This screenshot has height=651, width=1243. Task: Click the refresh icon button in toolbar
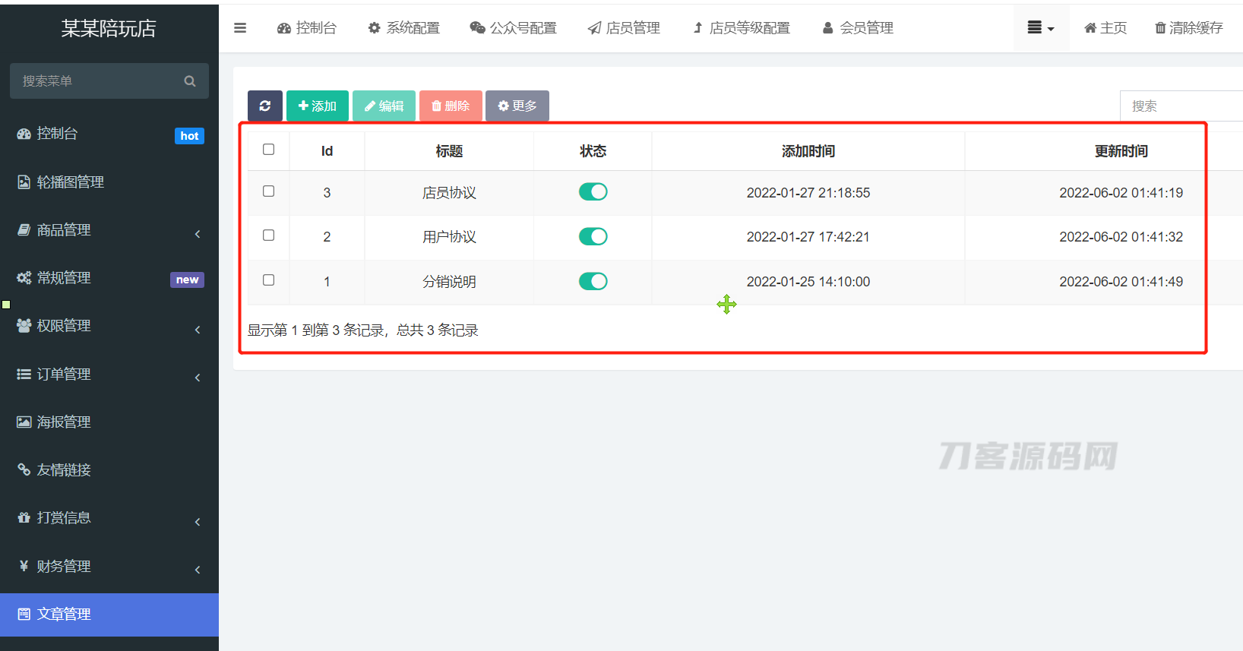point(264,106)
